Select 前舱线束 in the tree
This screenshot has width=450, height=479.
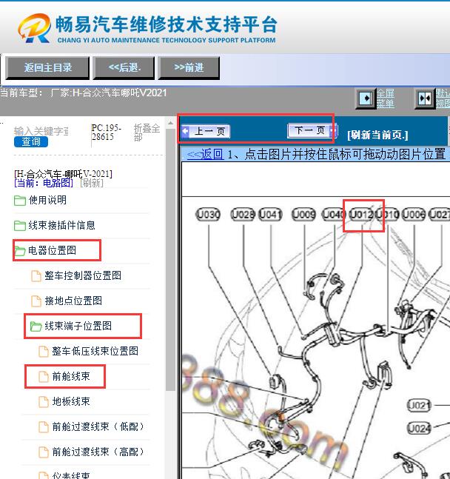(71, 376)
